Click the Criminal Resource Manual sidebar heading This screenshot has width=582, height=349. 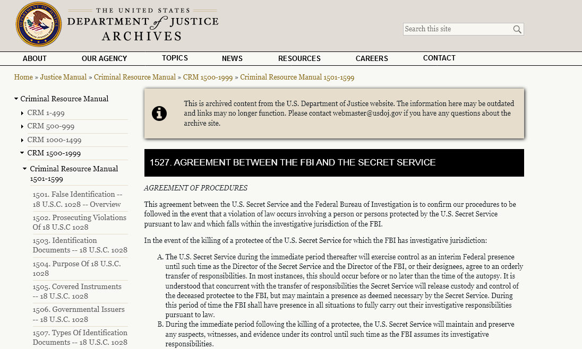tap(64, 99)
